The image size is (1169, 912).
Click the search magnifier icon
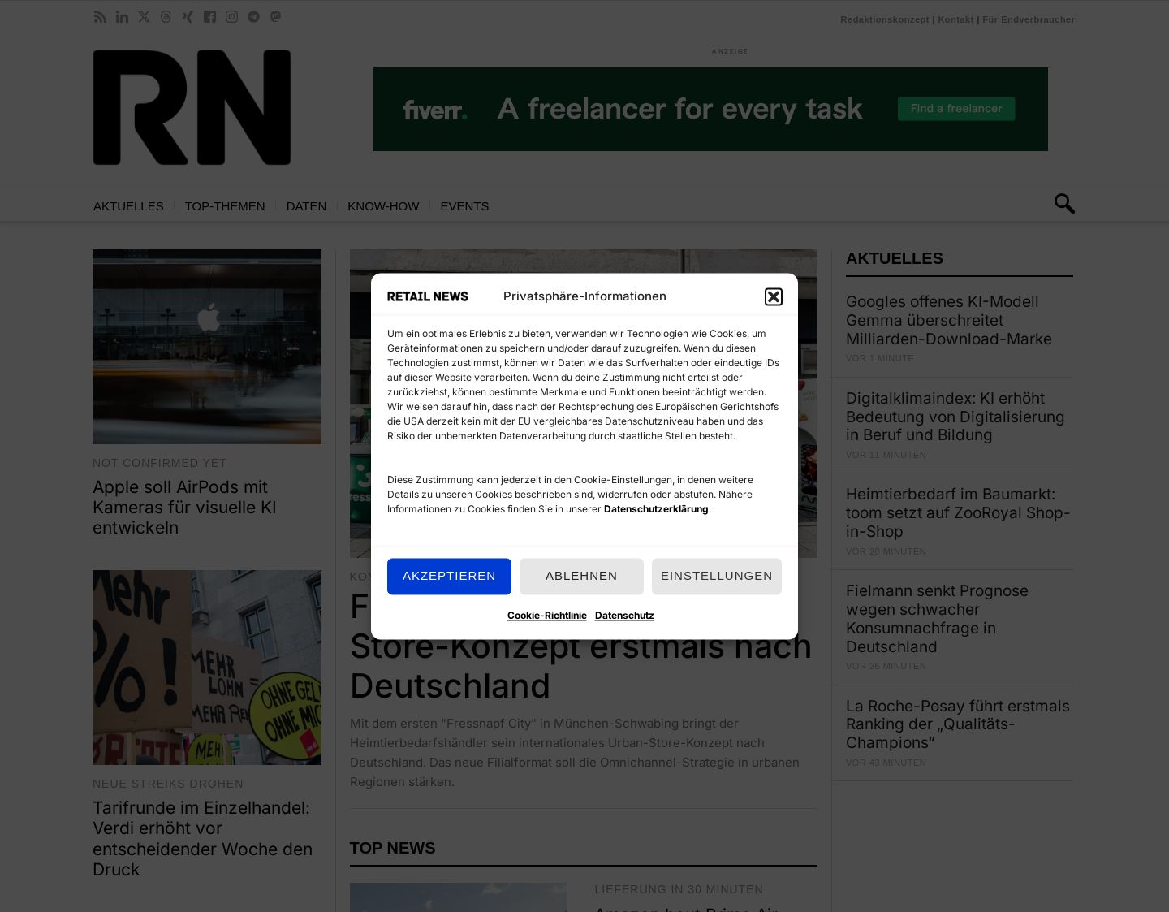pyautogui.click(x=1064, y=204)
